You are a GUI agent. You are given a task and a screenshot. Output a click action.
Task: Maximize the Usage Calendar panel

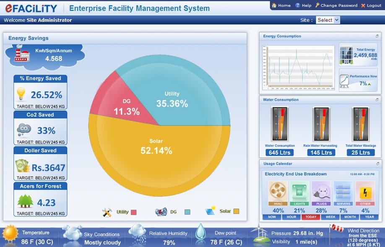[x=377, y=164]
